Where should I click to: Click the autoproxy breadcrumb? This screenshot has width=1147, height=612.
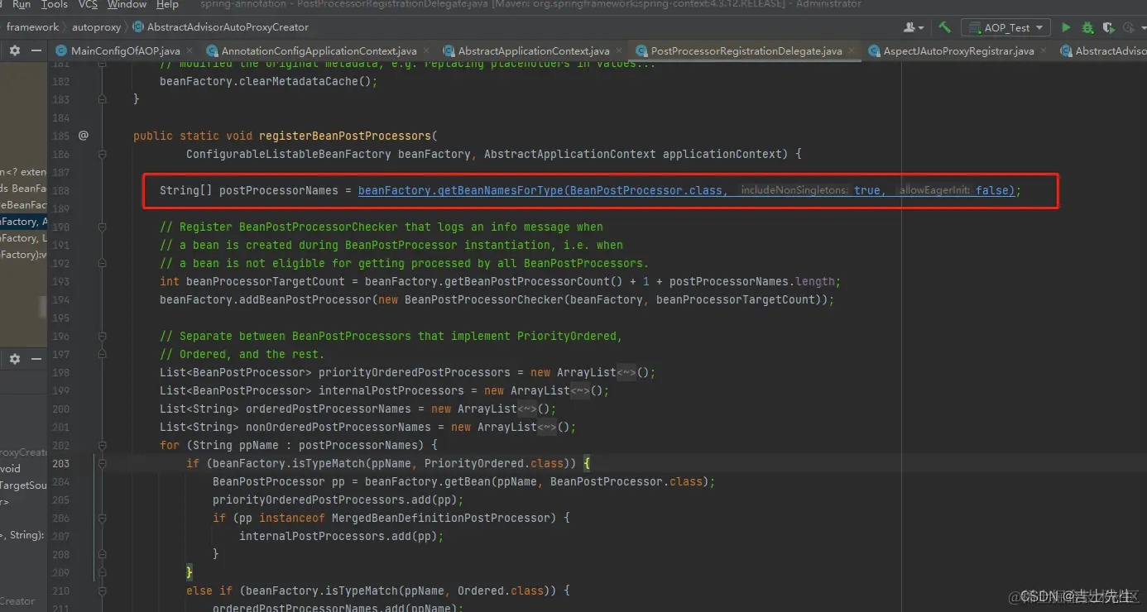[x=96, y=27]
